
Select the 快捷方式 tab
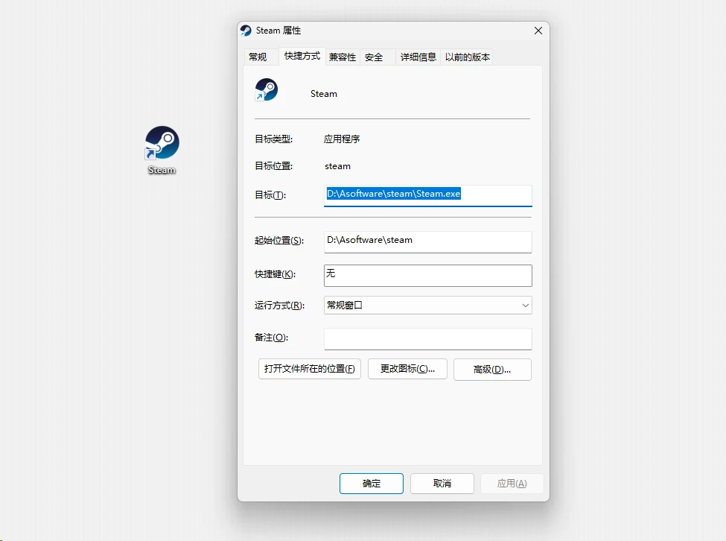pos(302,56)
